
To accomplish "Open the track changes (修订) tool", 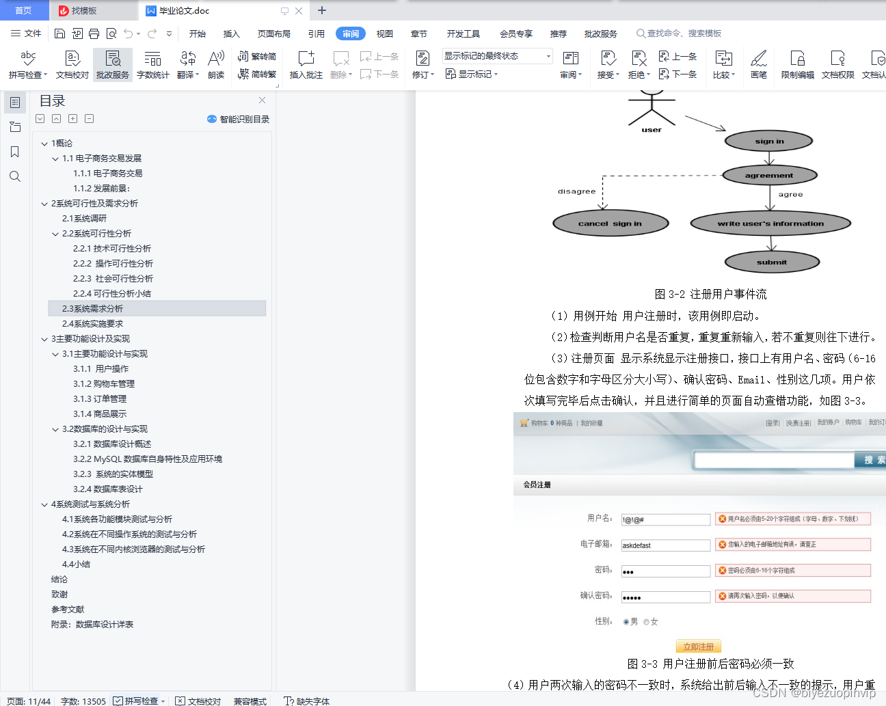I will (422, 65).
